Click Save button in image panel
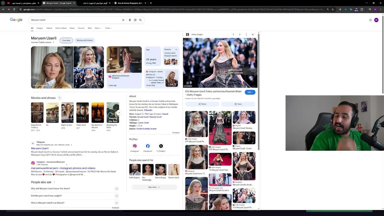 tap(238, 104)
